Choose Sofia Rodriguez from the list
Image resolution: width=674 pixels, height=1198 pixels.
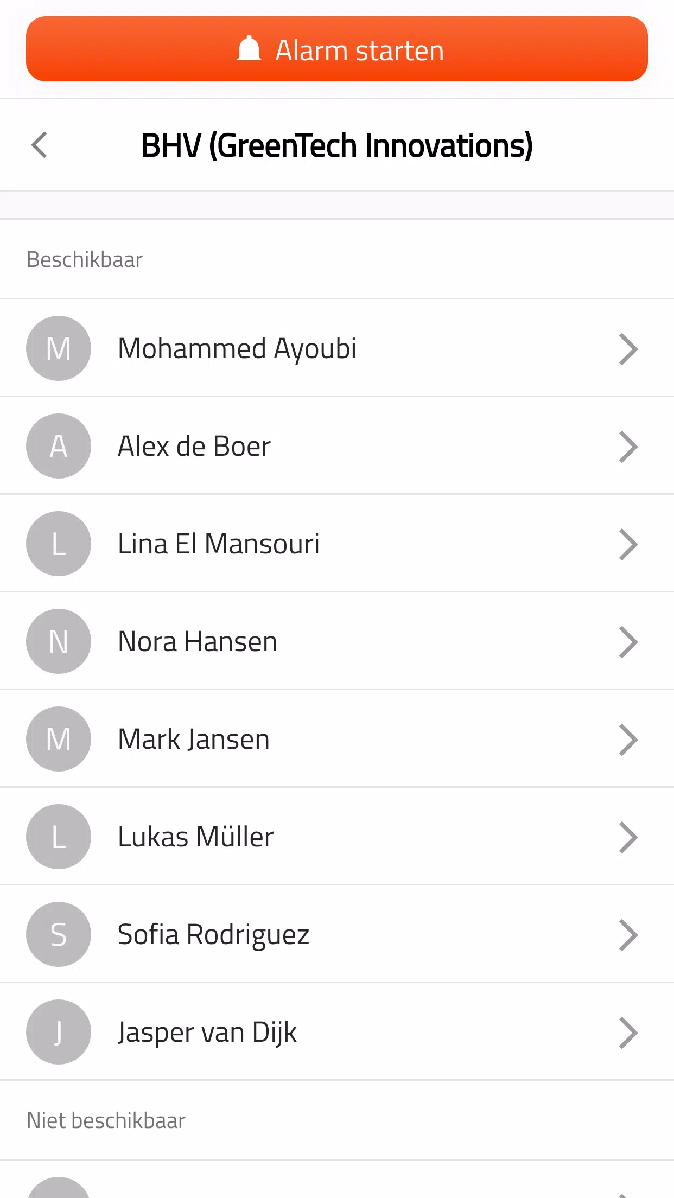(213, 934)
